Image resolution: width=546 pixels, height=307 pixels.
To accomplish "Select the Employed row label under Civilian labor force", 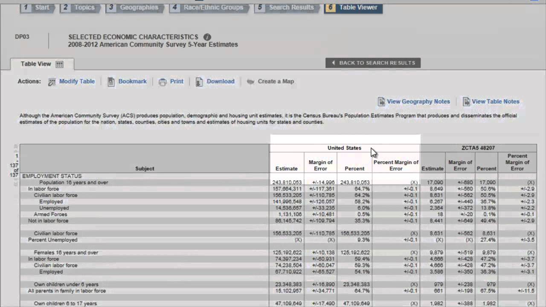I will coord(51,202).
